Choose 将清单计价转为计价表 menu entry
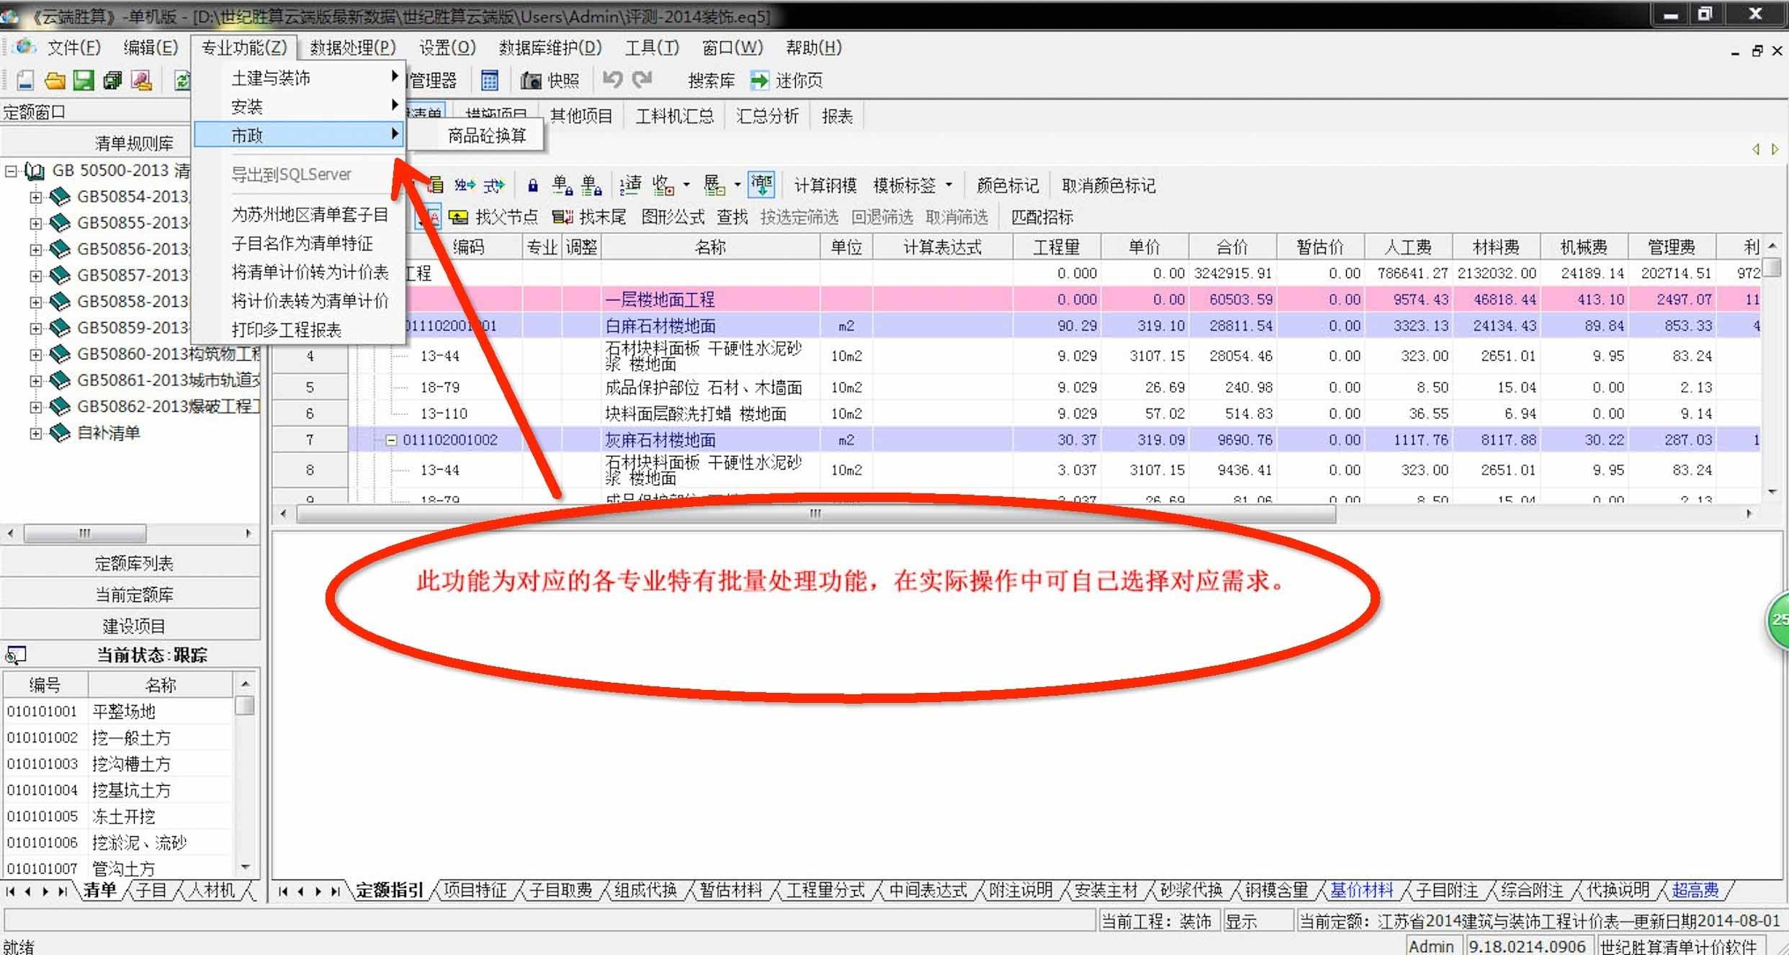The width and height of the screenshot is (1789, 955). tap(310, 272)
